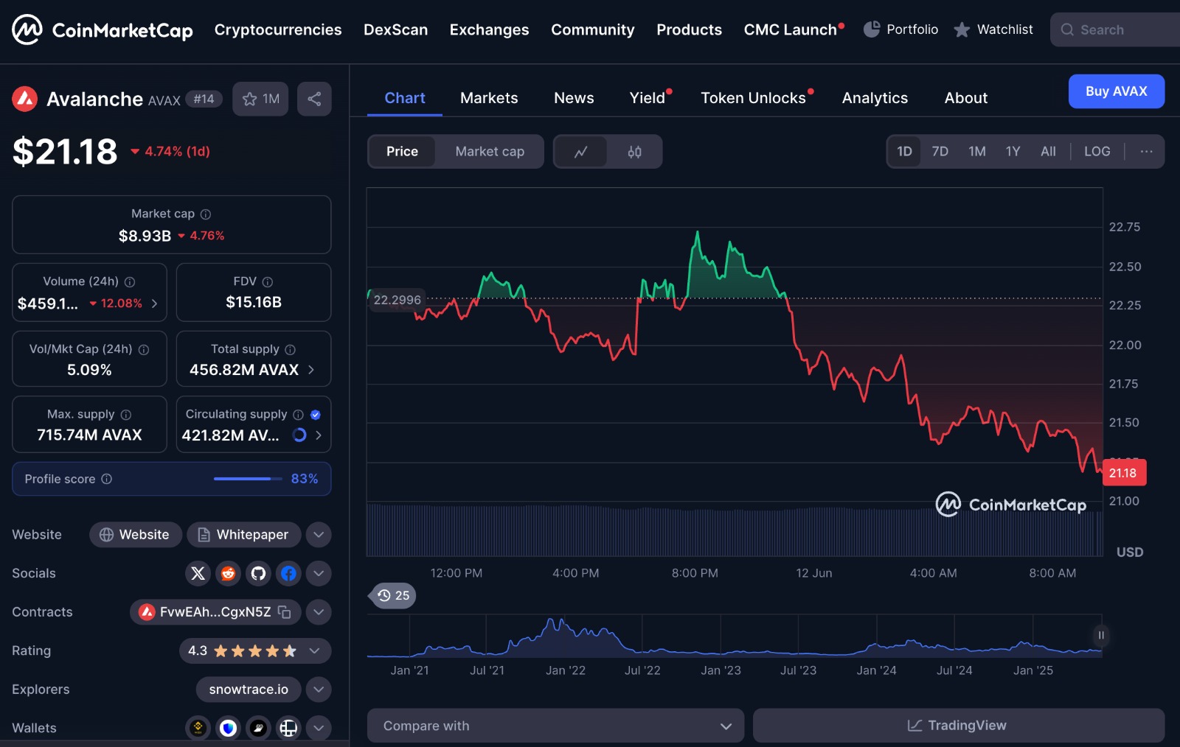This screenshot has height=747, width=1180.
Task: Click the range handle on history timeline
Action: click(x=1100, y=635)
